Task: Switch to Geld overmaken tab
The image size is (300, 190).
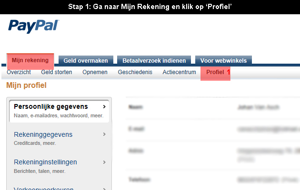Action: click(x=86, y=61)
